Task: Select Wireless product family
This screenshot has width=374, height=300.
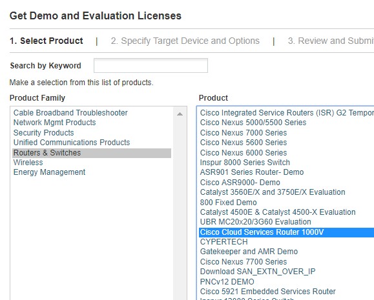Action: coord(28,163)
